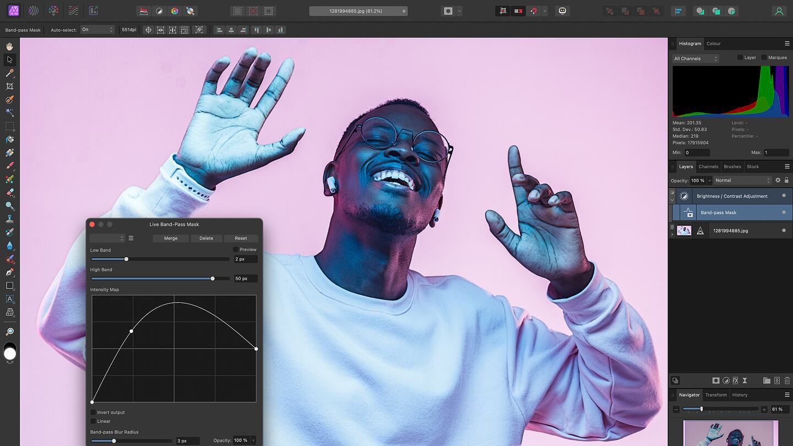Open layer effects via the FX icon
The height and width of the screenshot is (446, 793).
[735, 380]
